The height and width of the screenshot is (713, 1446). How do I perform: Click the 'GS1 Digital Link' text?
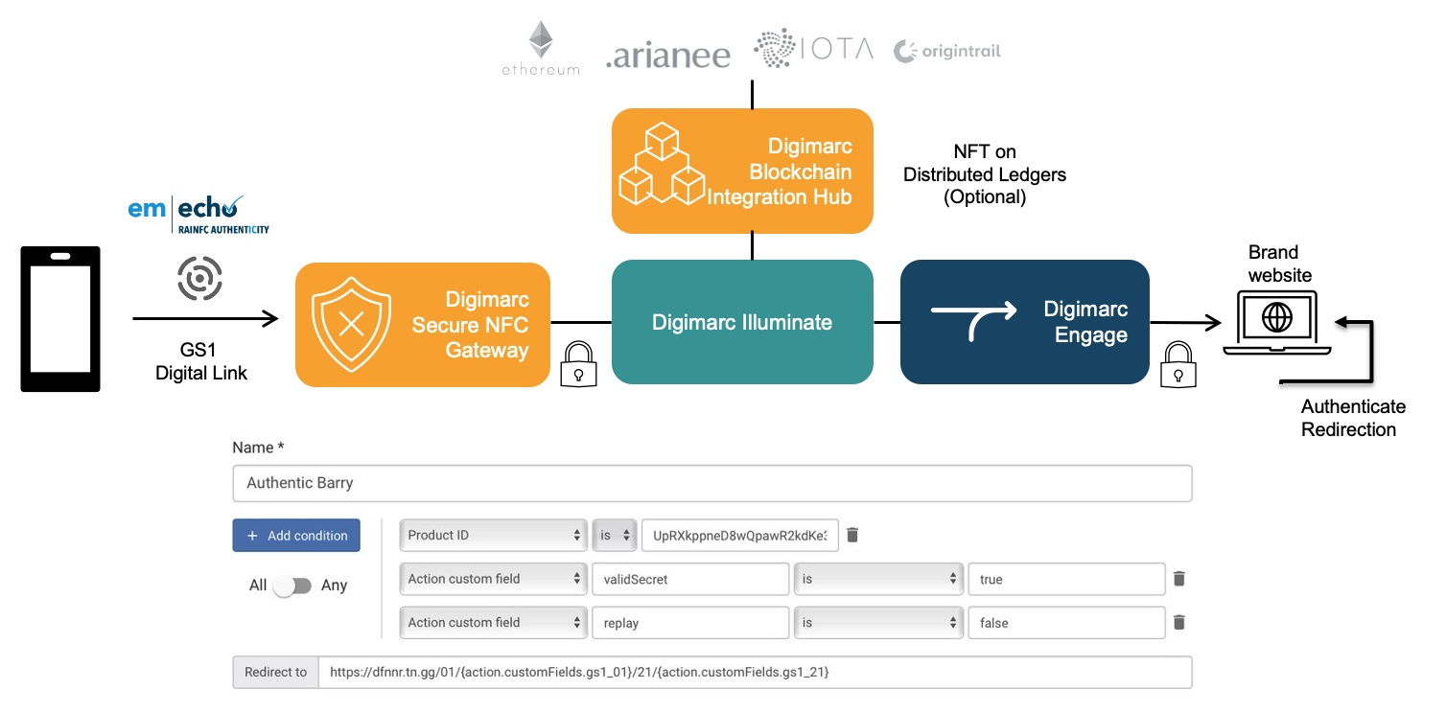point(201,361)
